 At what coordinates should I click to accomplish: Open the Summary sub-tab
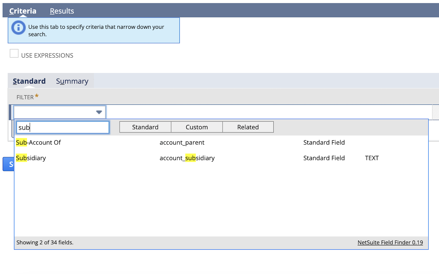[72, 81]
